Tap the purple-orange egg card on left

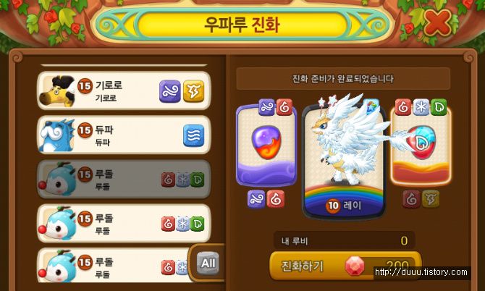coord(266,145)
